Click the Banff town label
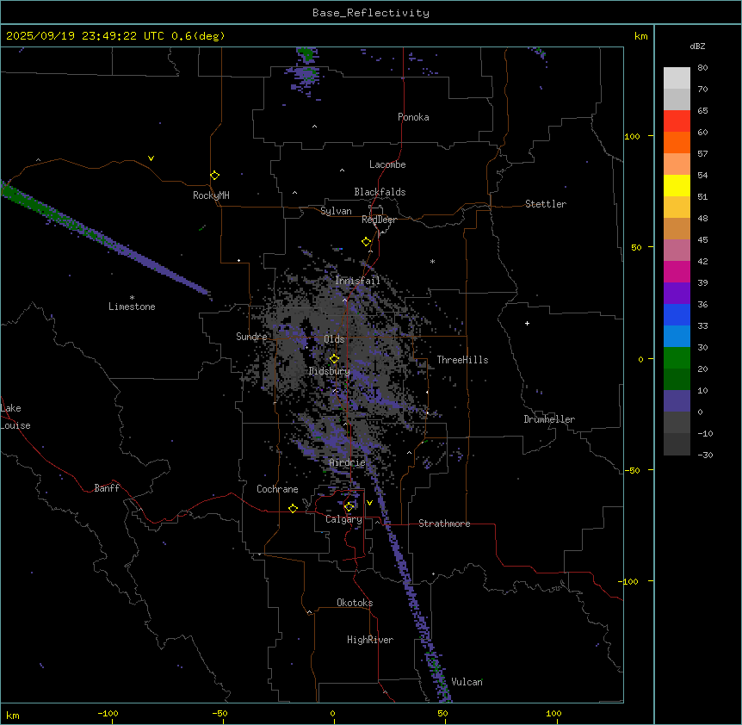This screenshot has width=742, height=725. click(107, 488)
